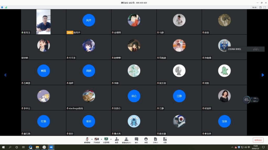The height and width of the screenshot is (150, 268).
Task: Expand video options arrow beside 开启视频
Action: pos(101,139)
